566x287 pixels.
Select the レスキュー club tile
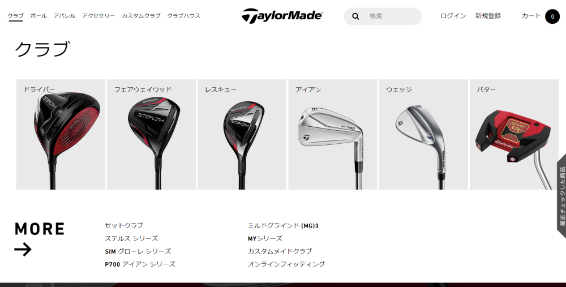click(242, 134)
